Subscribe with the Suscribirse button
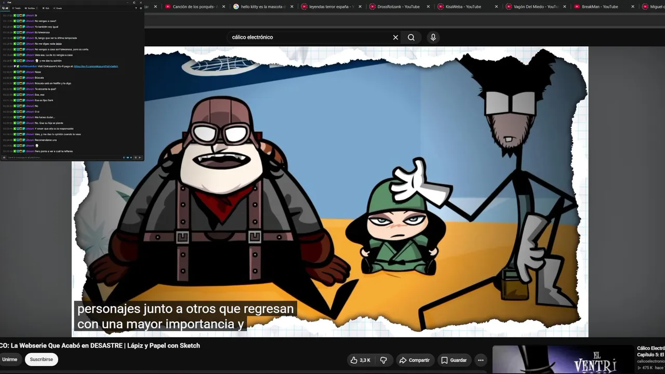 (41, 359)
